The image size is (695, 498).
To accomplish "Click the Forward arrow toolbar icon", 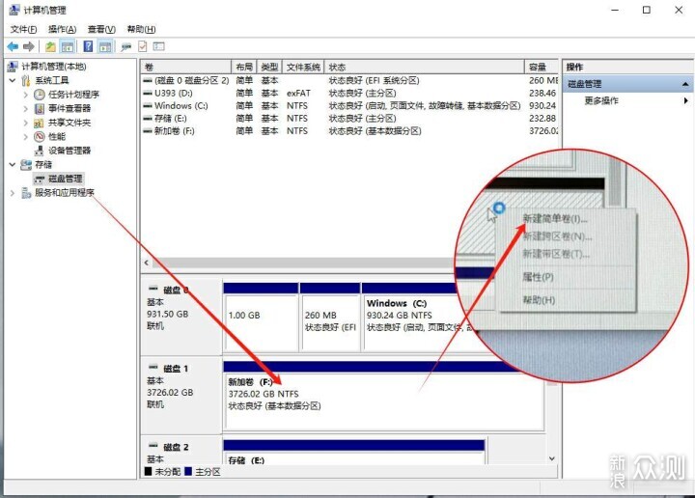I will tap(29, 46).
